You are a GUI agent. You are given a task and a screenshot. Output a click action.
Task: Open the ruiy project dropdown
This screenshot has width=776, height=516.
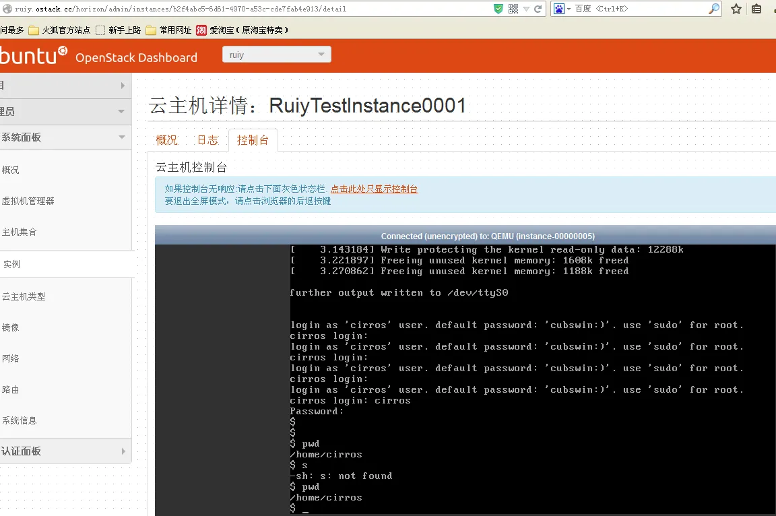(277, 55)
